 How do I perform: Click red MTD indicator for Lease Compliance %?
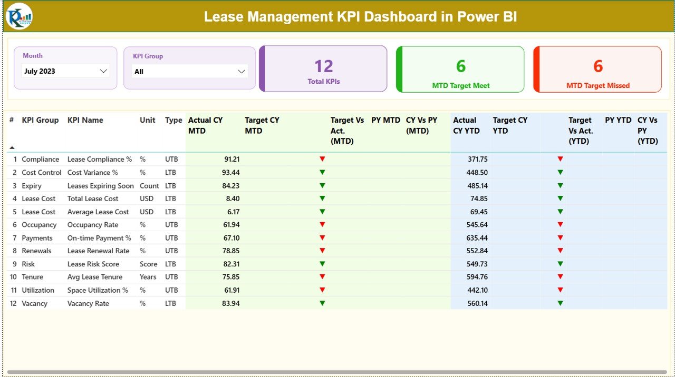coord(322,159)
